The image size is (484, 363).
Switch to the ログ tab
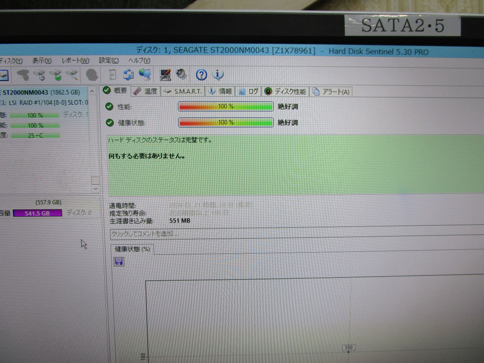click(248, 92)
